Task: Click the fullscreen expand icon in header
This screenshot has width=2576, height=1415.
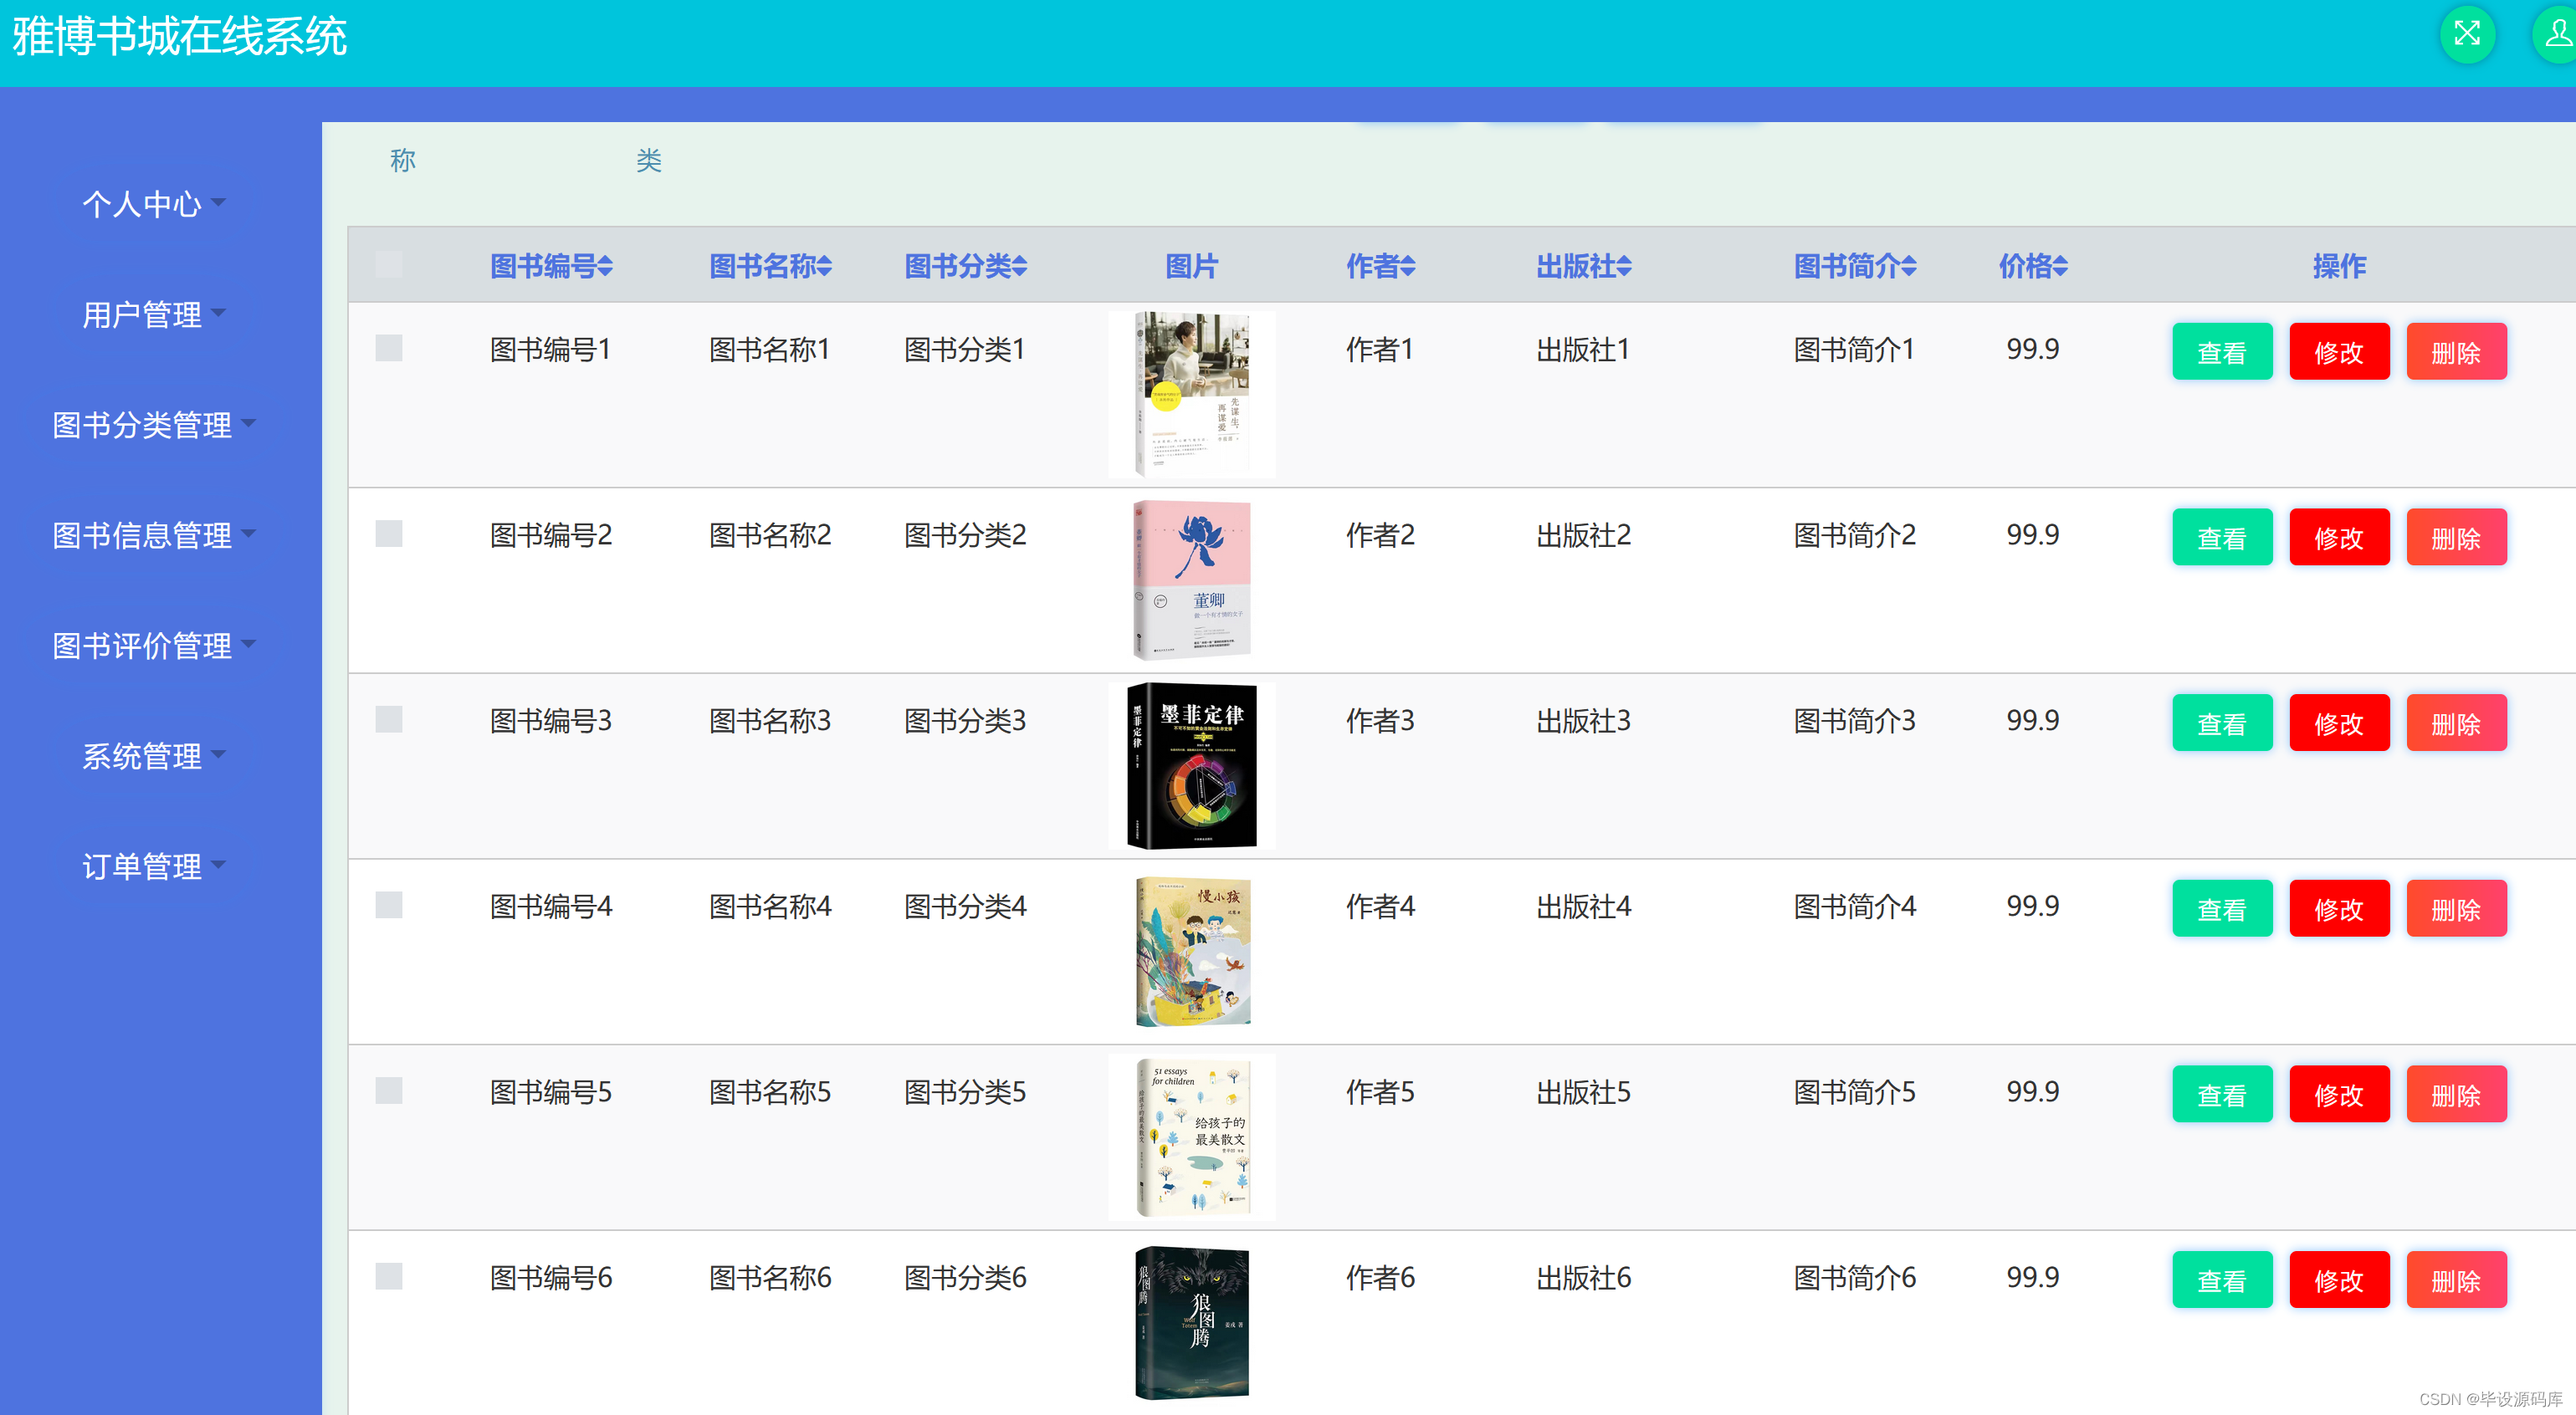Action: tap(2466, 34)
